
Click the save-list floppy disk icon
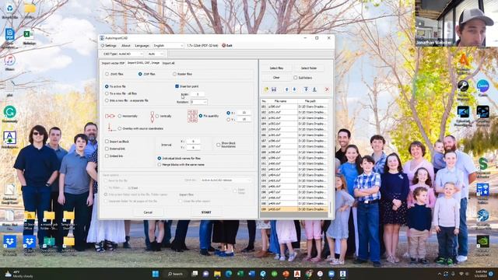point(273,89)
